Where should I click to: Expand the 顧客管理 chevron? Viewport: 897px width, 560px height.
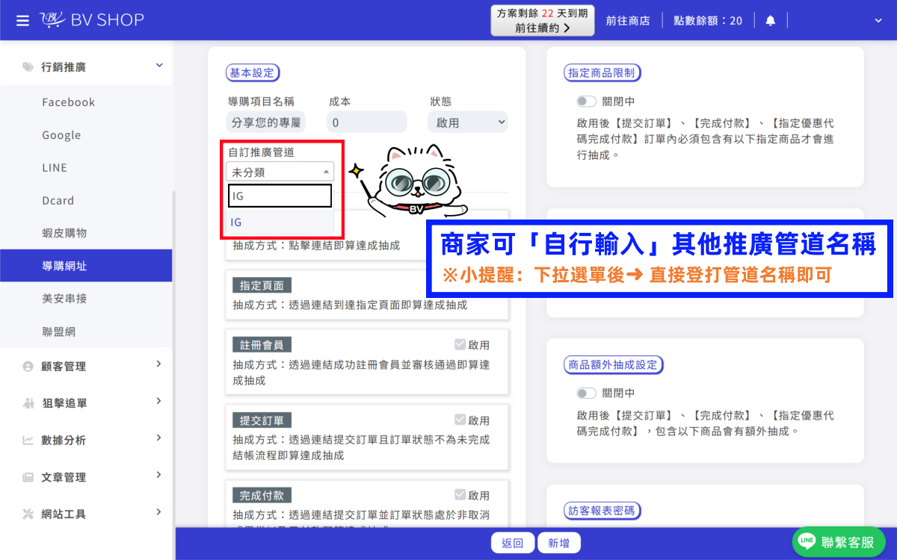coord(159,364)
